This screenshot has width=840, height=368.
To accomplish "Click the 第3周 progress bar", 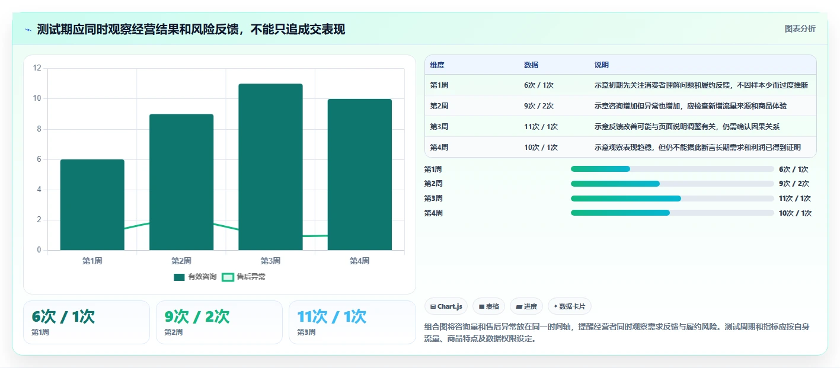I will (x=672, y=199).
